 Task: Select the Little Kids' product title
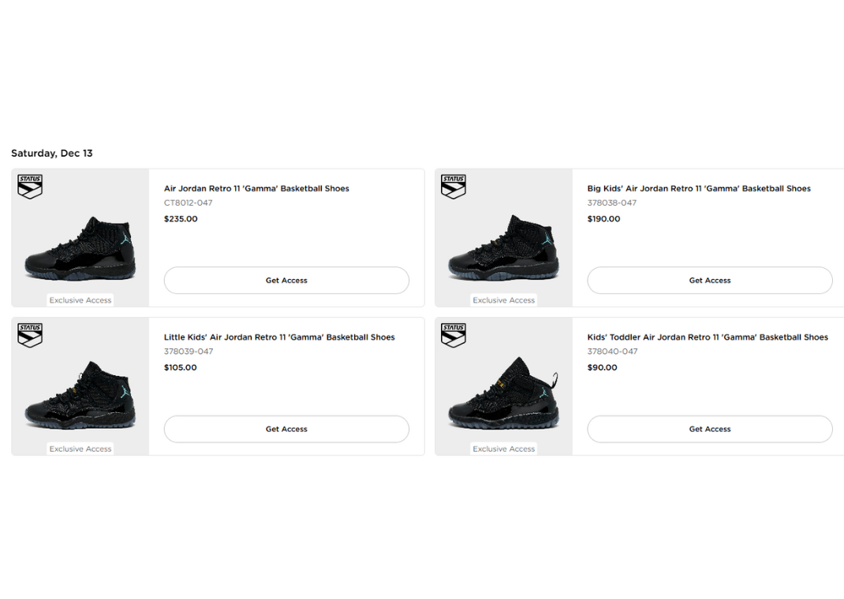click(x=279, y=337)
